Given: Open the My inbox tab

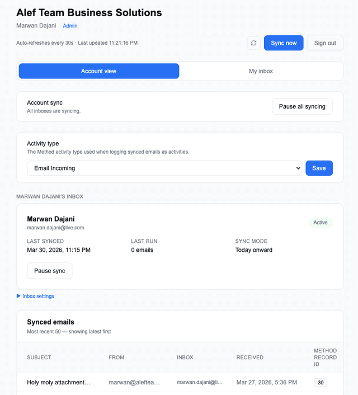Looking at the screenshot, I should 261,71.
